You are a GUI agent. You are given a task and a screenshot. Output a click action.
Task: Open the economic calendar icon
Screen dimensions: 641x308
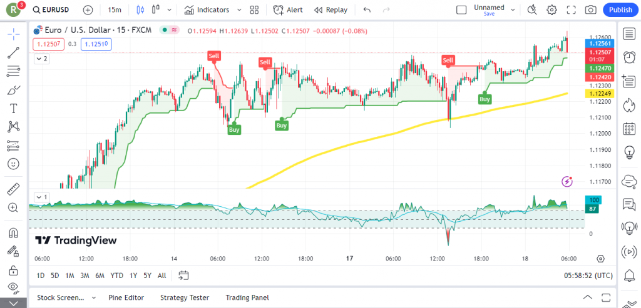tap(628, 129)
